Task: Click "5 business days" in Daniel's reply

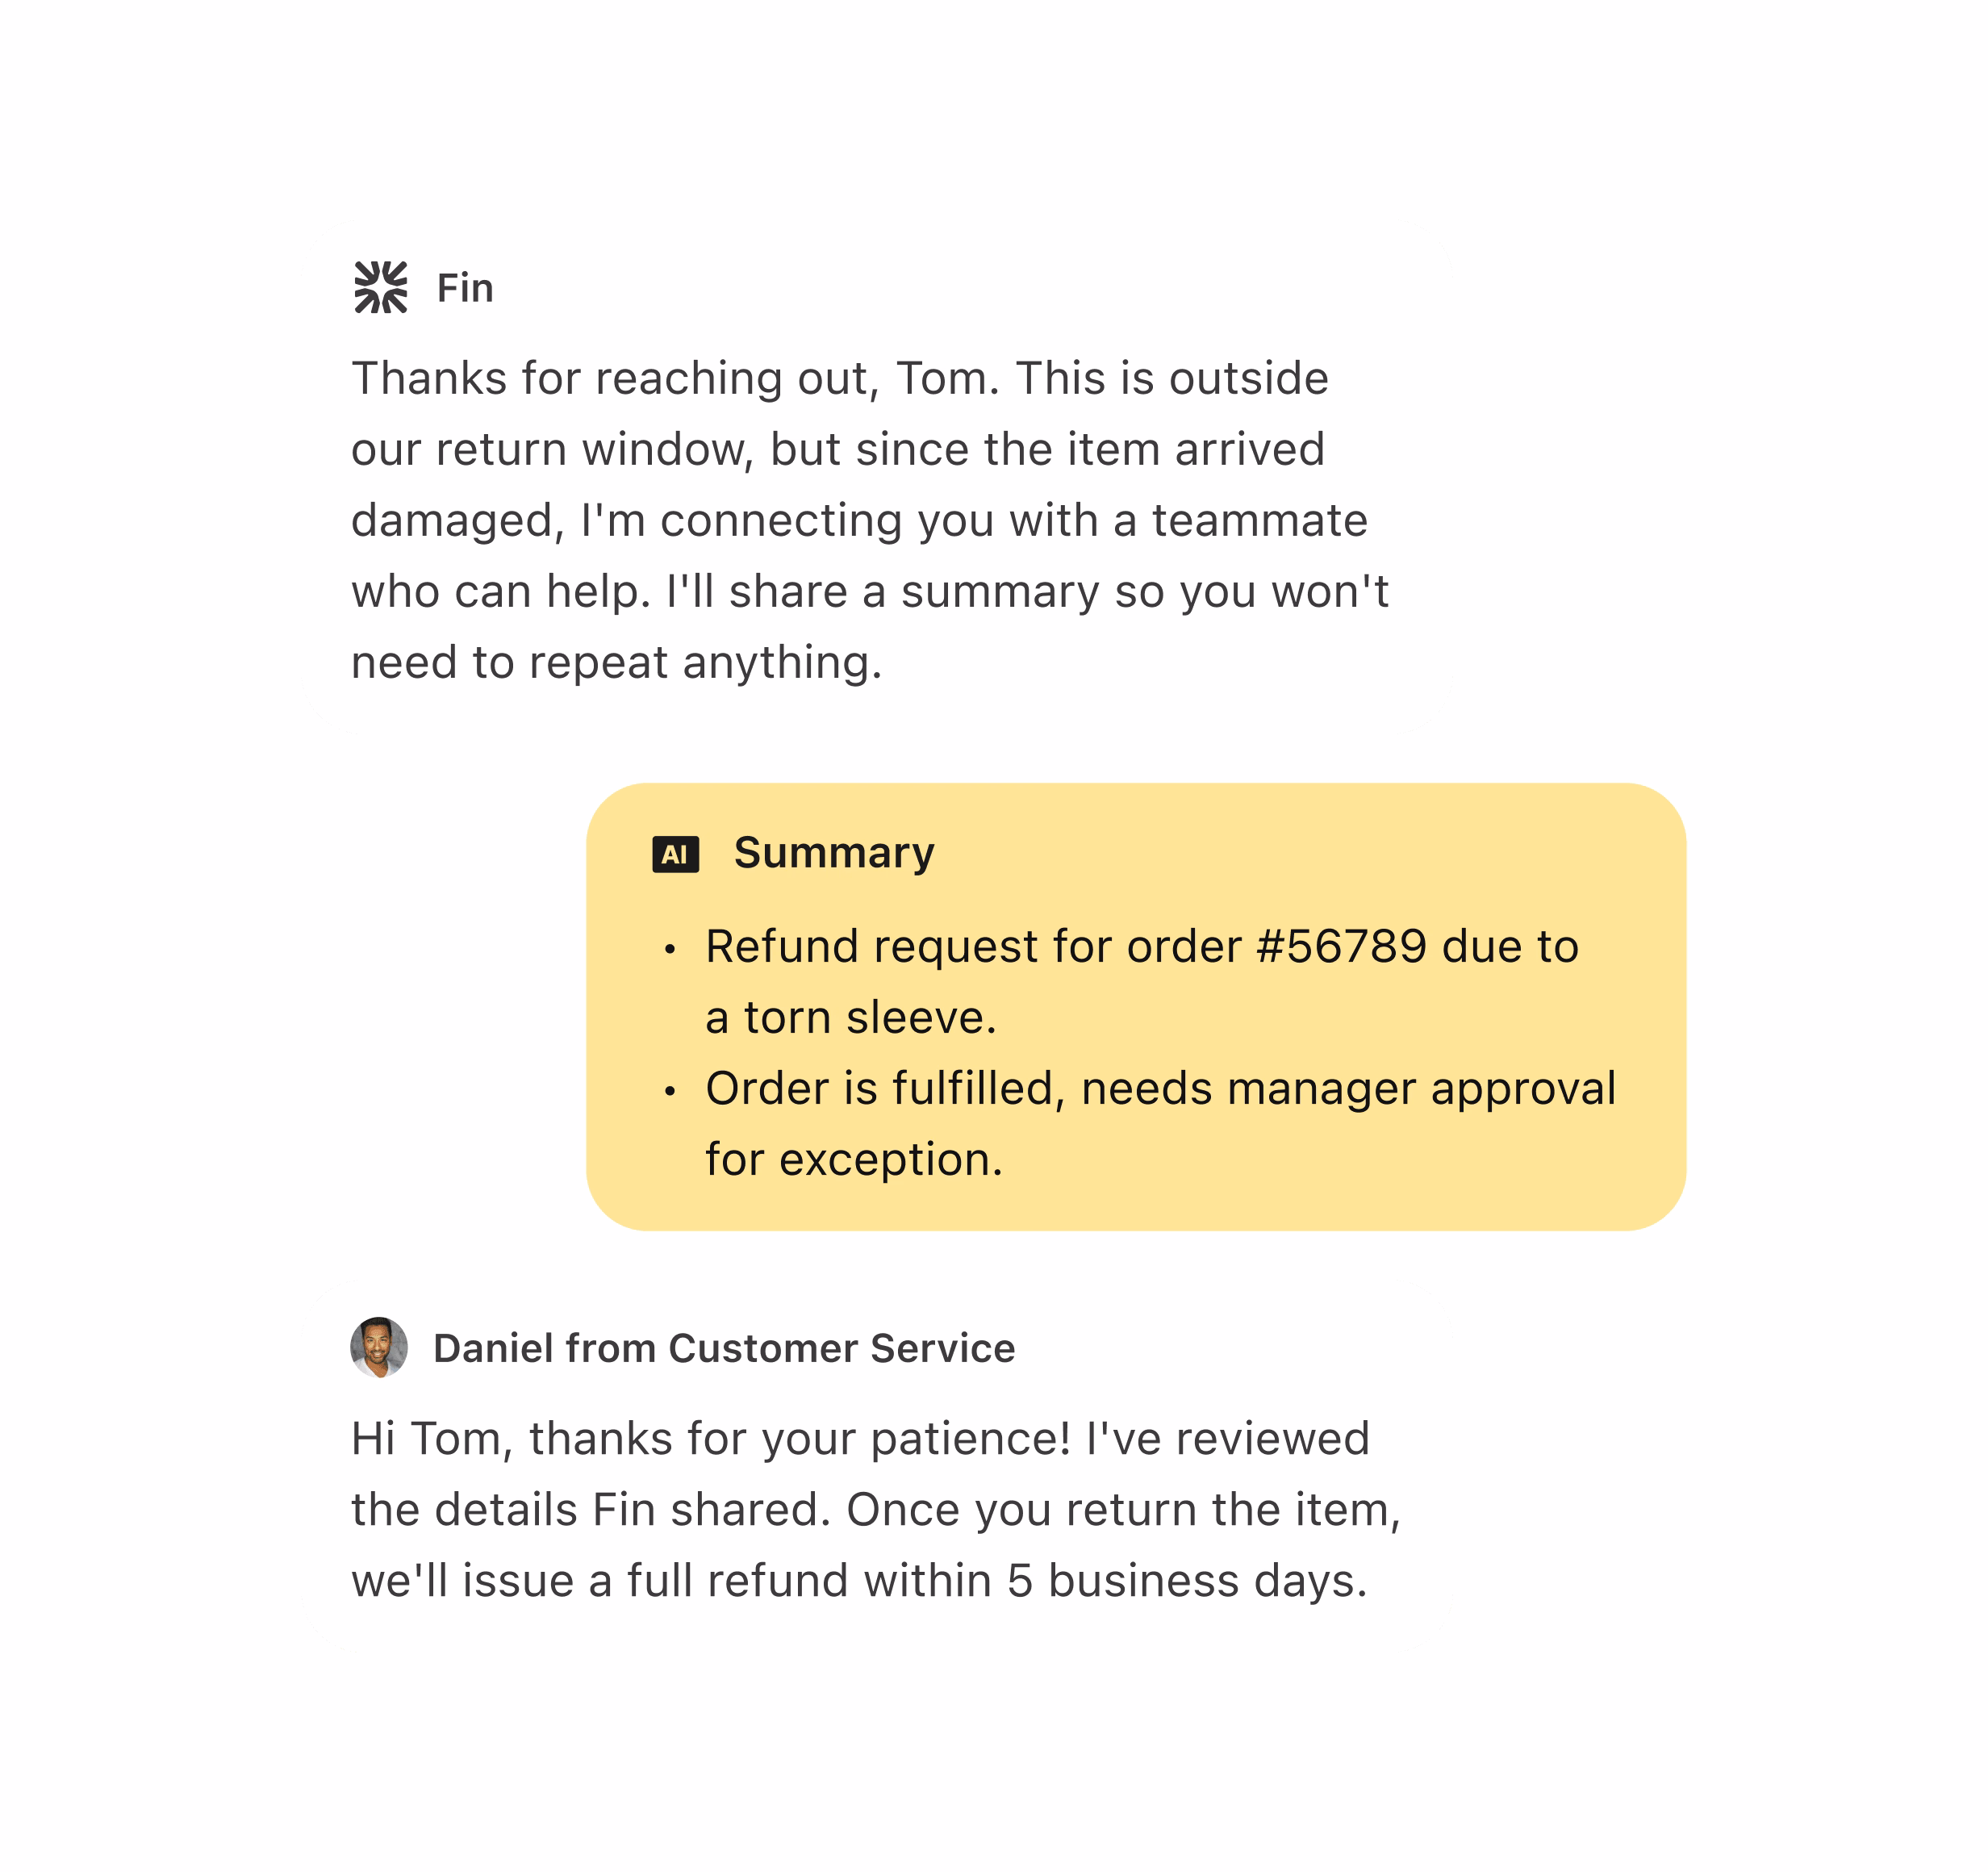Action: 1186,1581
